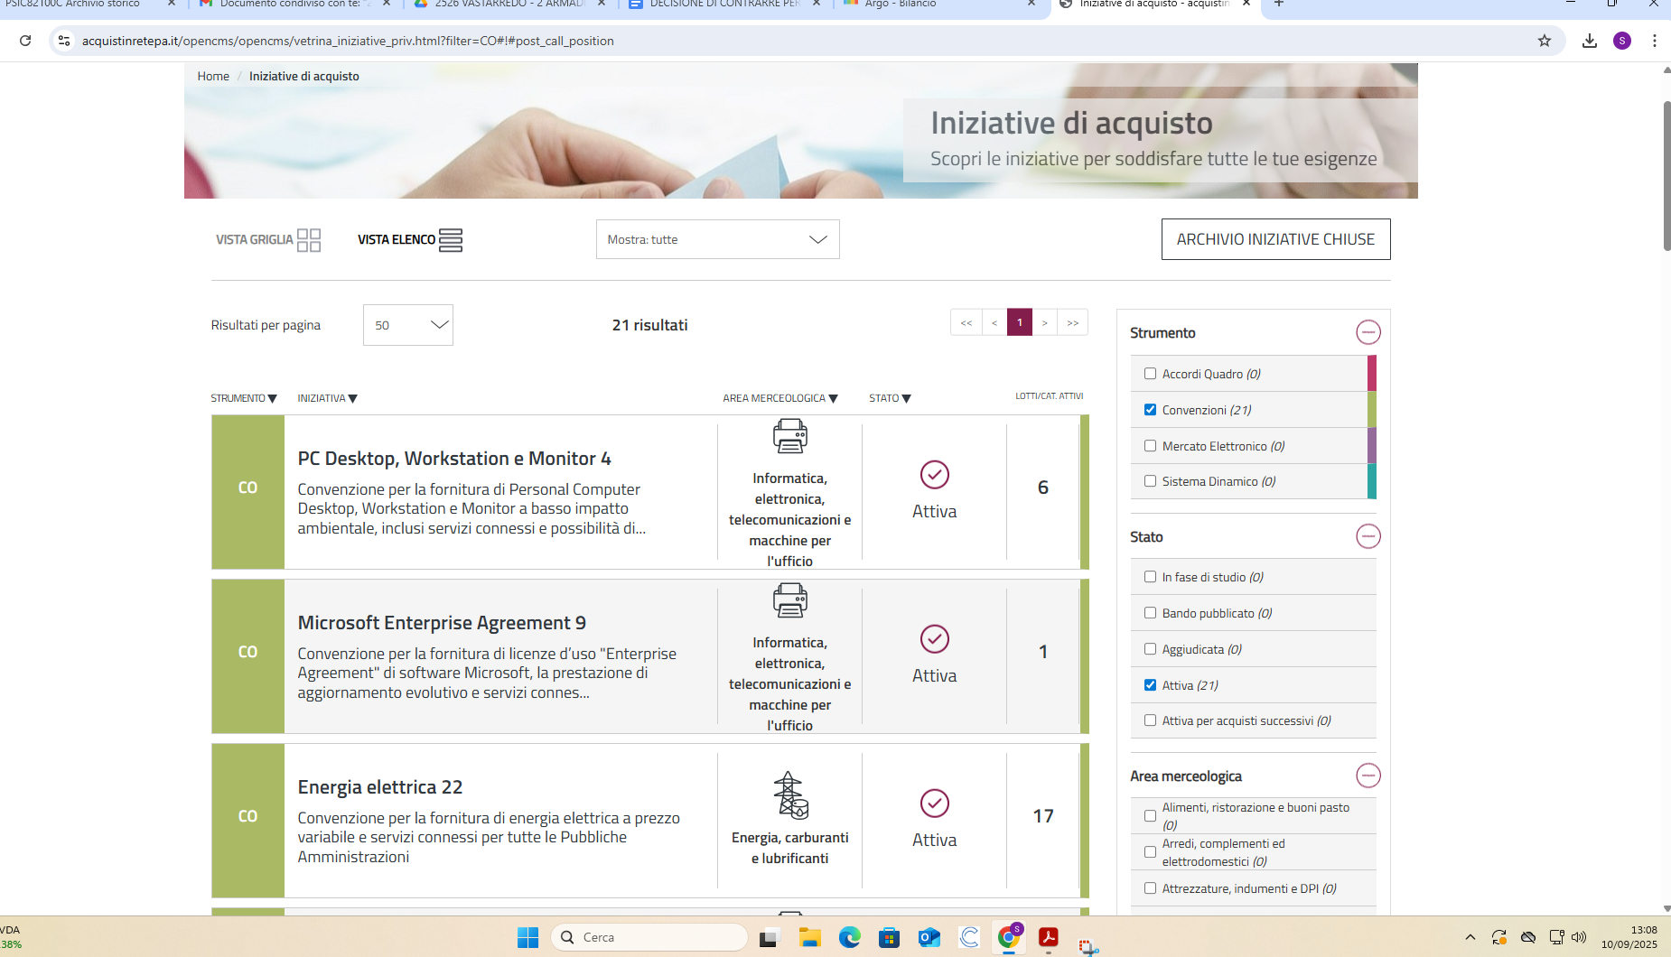The height and width of the screenshot is (957, 1671).
Task: Click the power pylon energy icon
Action: 789,795
